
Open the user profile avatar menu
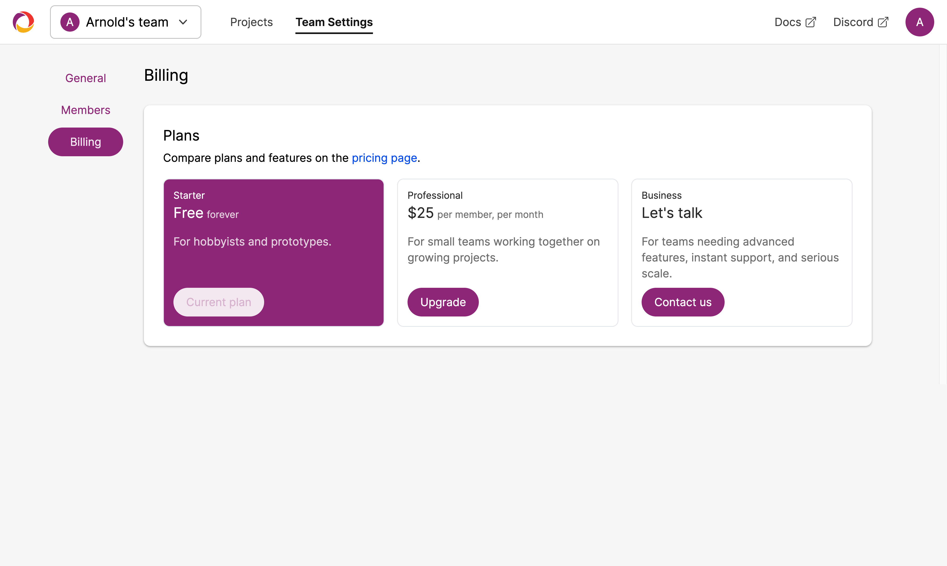point(919,22)
